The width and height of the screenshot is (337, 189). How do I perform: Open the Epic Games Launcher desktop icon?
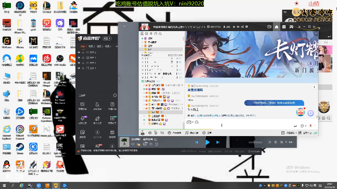(60, 149)
